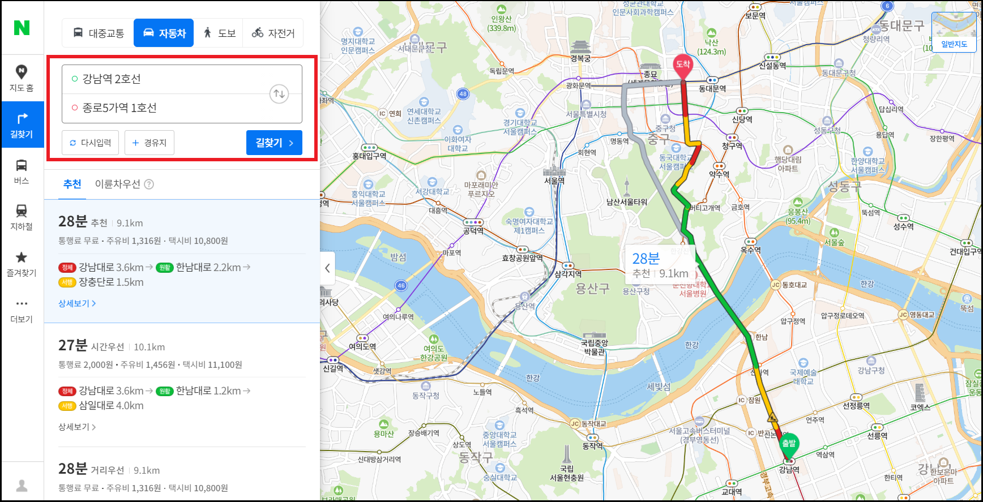Image resolution: width=983 pixels, height=502 pixels.
Task: Click 서울역 station icon on map
Action: [554, 175]
